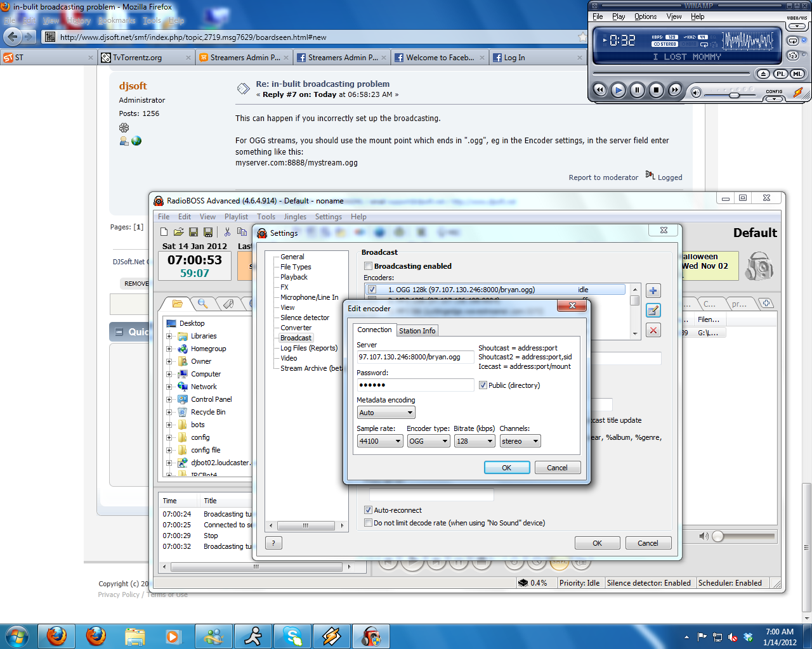Screen dimensions: 812x649
Task: Select Silence detector in Settings tree
Action: point(304,318)
